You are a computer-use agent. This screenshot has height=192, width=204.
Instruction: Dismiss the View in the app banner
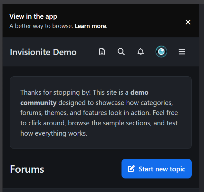[x=188, y=22]
